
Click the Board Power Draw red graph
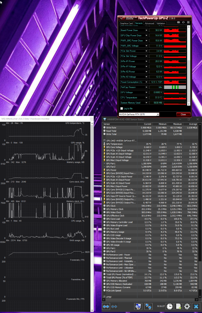(x=175, y=30)
